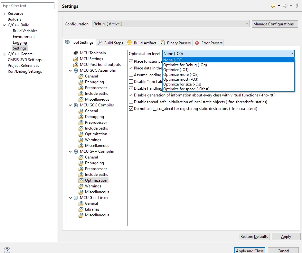Click the Restore Defaults button
The height and width of the screenshot is (253, 302).
[254, 237]
